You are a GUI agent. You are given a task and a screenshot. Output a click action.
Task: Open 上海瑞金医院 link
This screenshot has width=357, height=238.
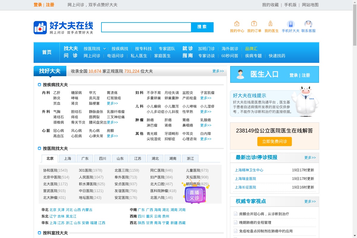click(245, 179)
